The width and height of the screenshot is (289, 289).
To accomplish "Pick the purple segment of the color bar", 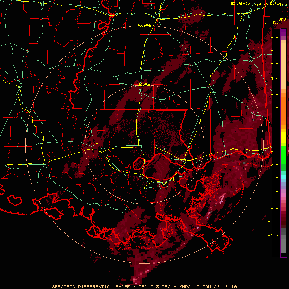I will [284, 32].
